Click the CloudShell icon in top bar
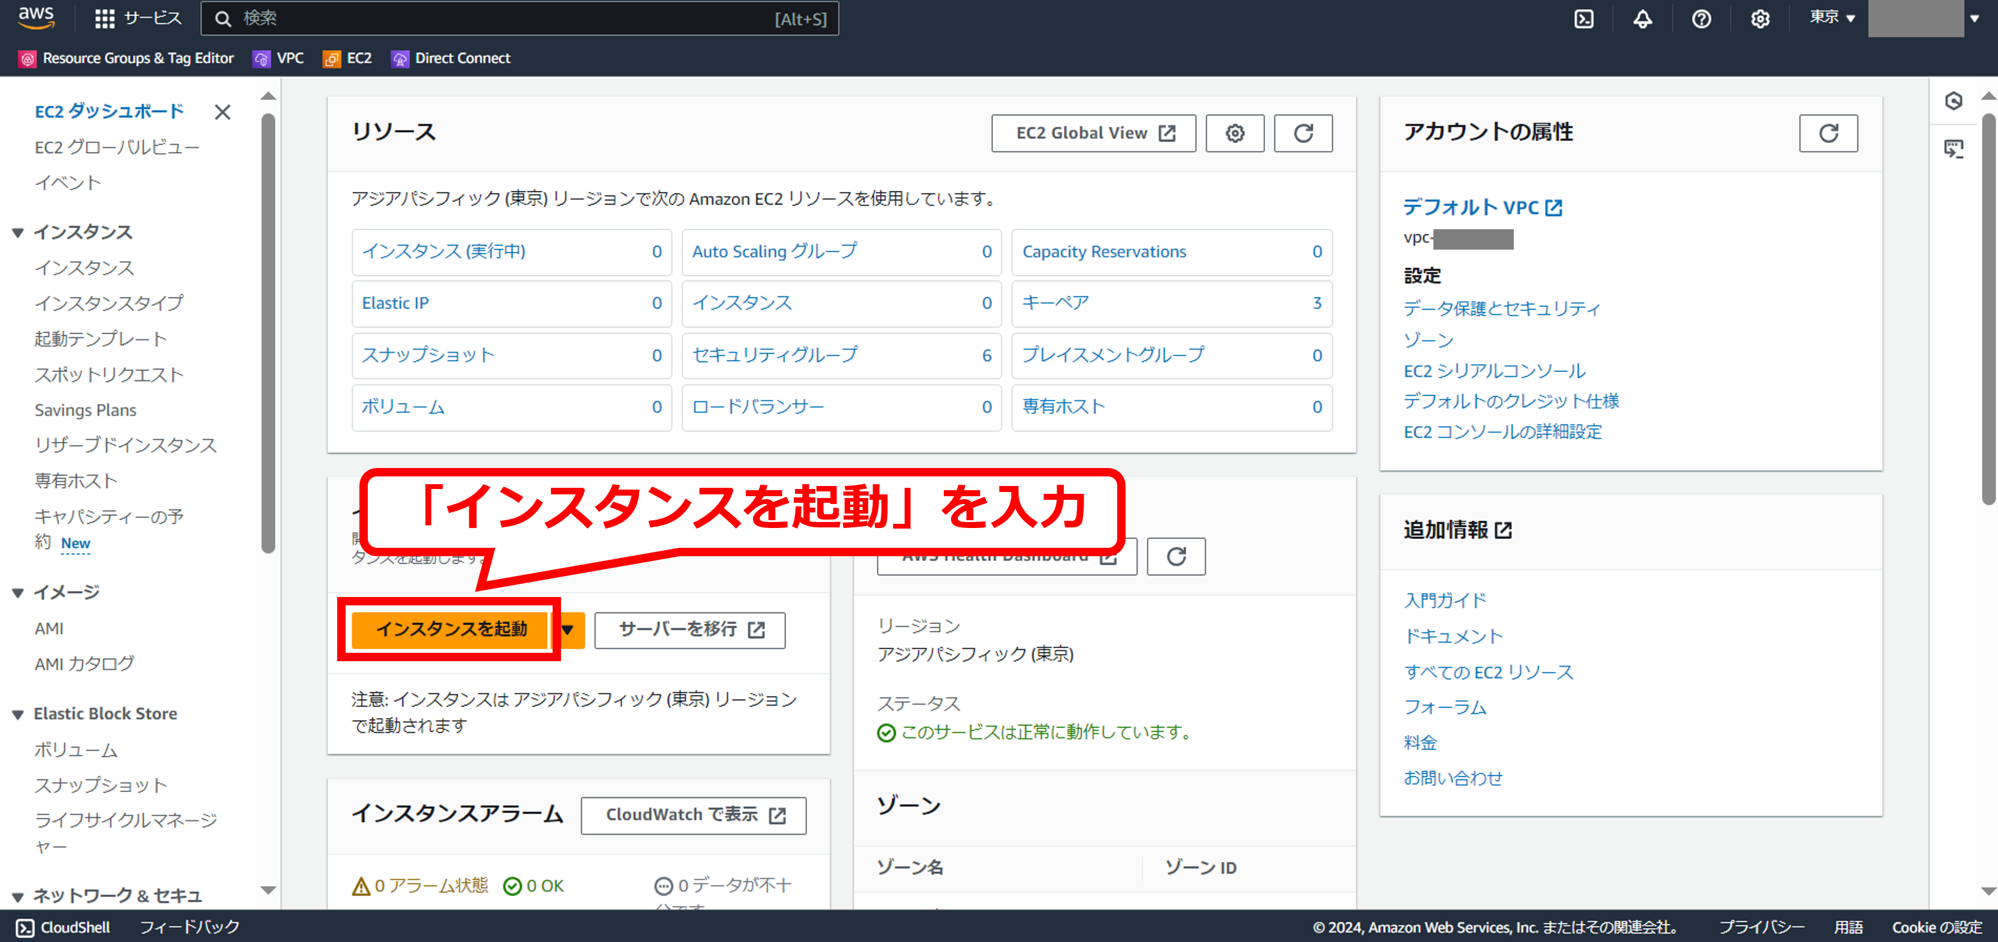This screenshot has width=1998, height=942. point(1584,19)
